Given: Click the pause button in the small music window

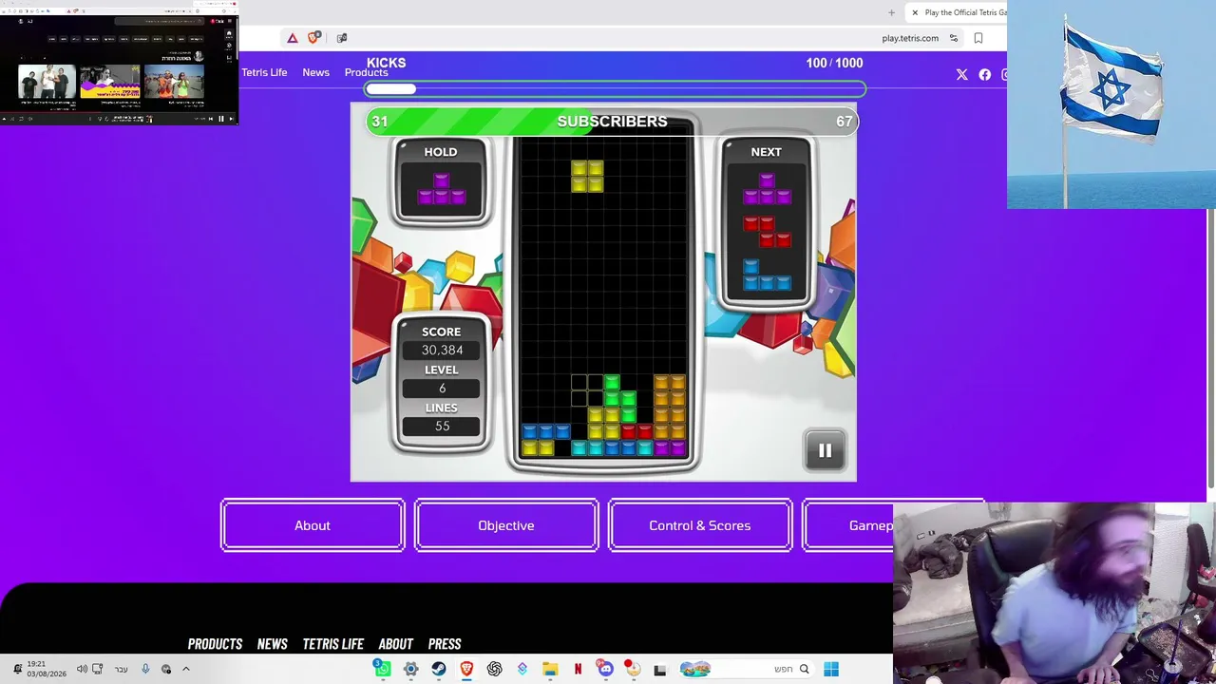Looking at the screenshot, I should click(221, 119).
